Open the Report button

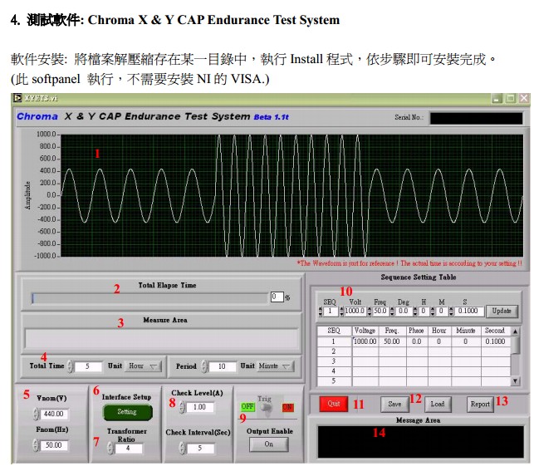point(480,405)
